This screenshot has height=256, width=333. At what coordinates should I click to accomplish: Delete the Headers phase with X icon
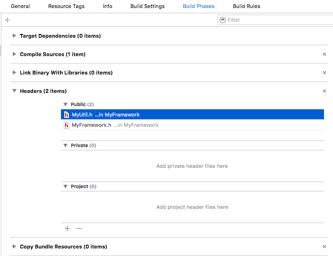[x=324, y=91]
